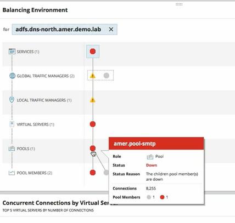Click the gray Pool Members node
The image size is (235, 223).
pyautogui.click(x=106, y=173)
